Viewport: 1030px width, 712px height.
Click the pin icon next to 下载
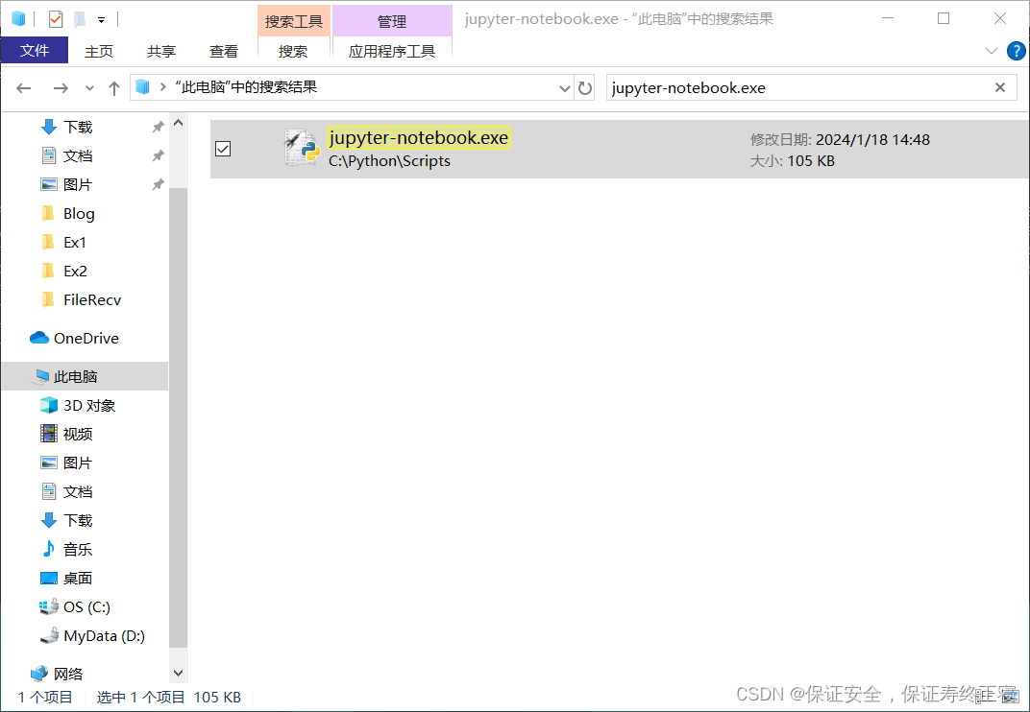(x=158, y=128)
